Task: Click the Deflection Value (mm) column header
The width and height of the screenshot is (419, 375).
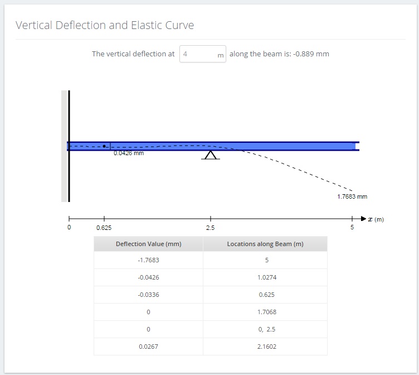Action: [x=148, y=244]
